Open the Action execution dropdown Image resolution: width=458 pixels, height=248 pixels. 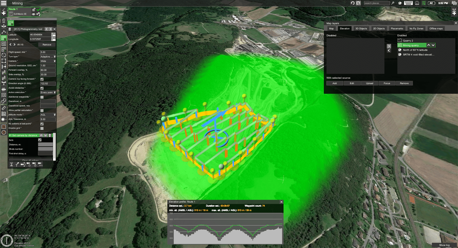click(48, 92)
